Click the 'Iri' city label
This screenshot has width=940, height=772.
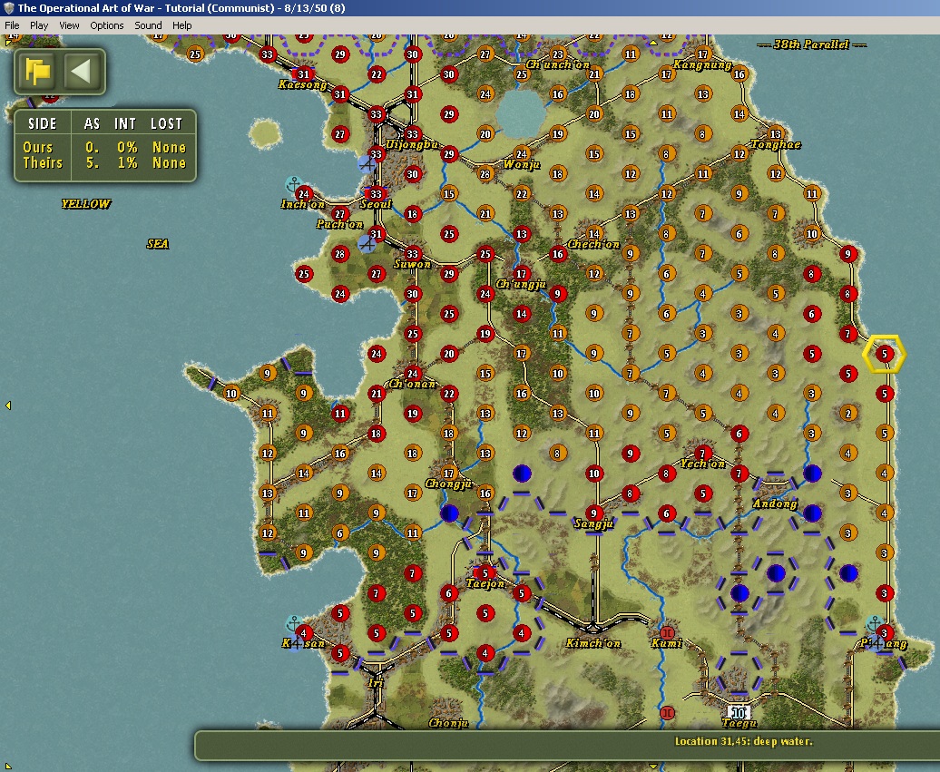tap(376, 683)
